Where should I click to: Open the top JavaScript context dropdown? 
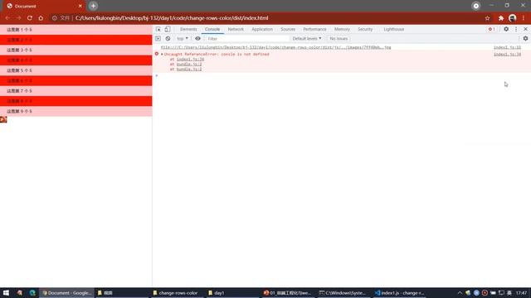coord(183,39)
